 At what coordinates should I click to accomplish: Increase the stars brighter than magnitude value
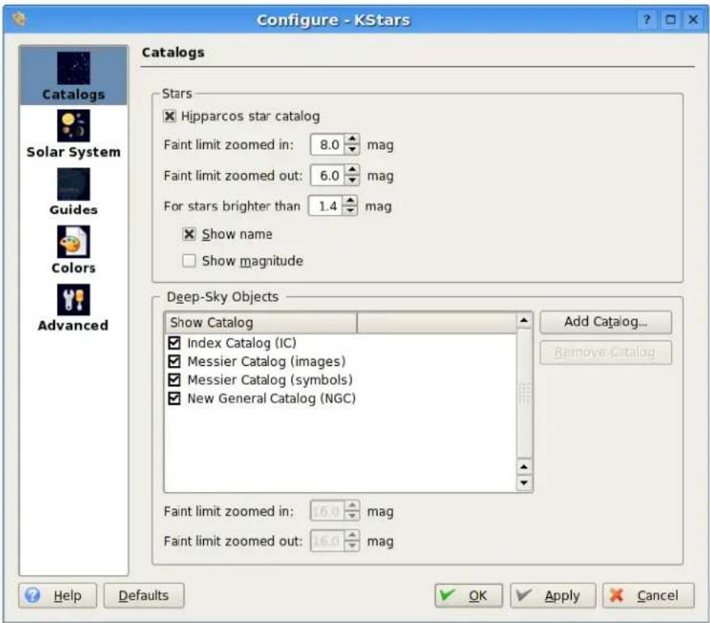tap(350, 200)
